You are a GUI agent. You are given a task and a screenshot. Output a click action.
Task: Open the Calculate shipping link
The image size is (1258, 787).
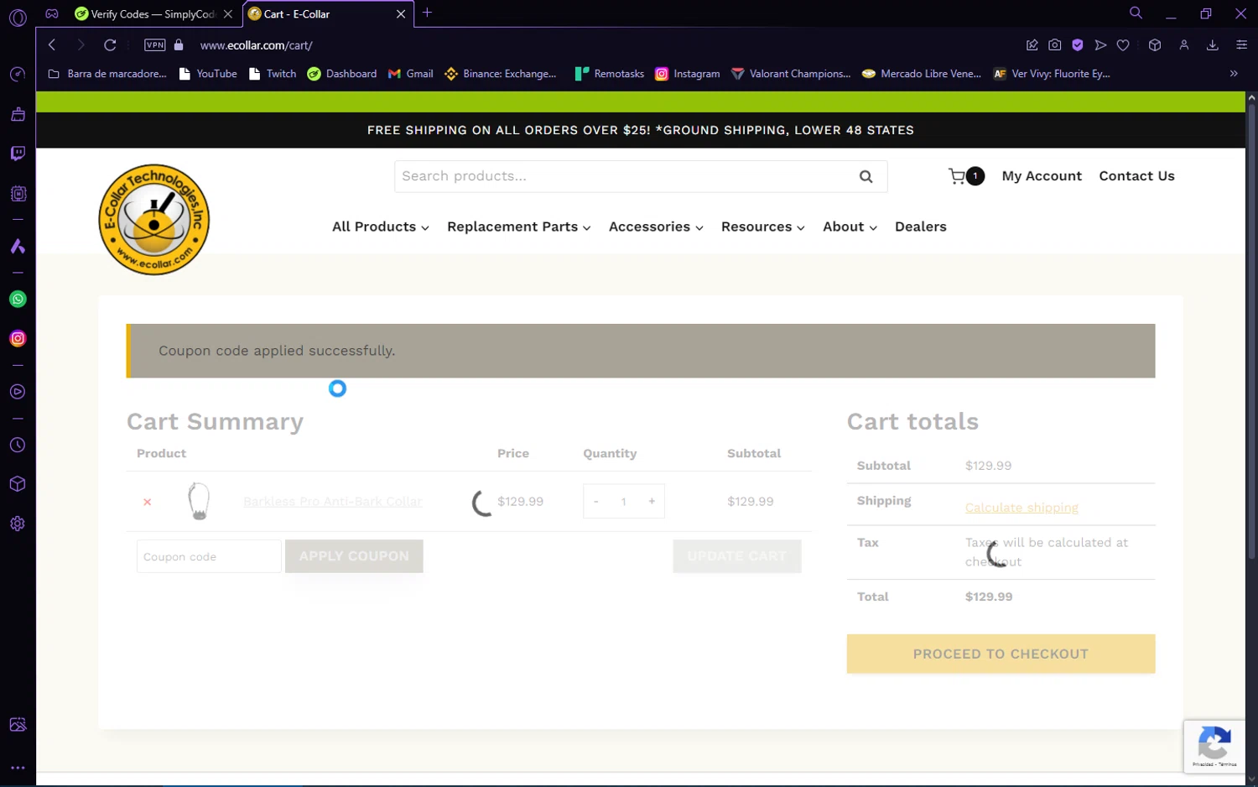1021,508
